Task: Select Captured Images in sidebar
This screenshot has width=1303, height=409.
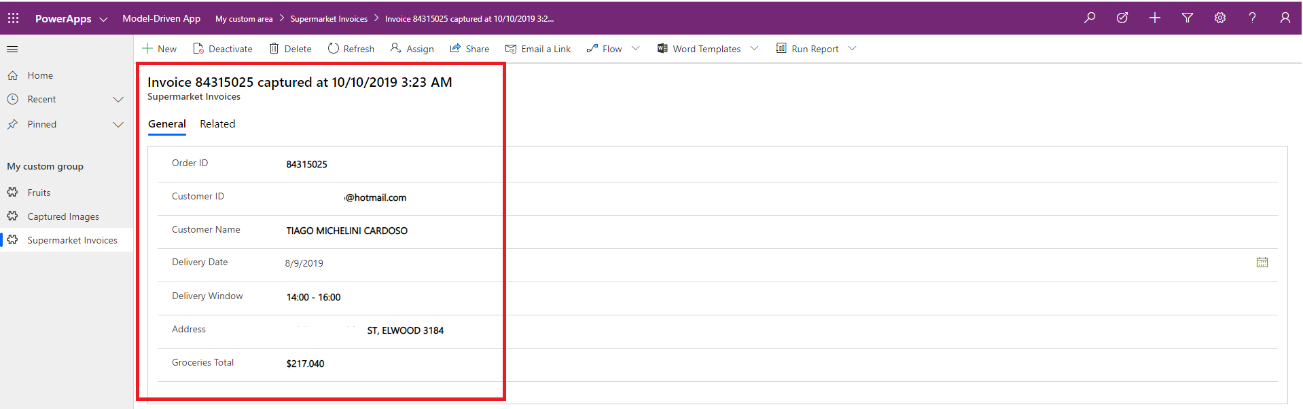Action: pos(63,217)
